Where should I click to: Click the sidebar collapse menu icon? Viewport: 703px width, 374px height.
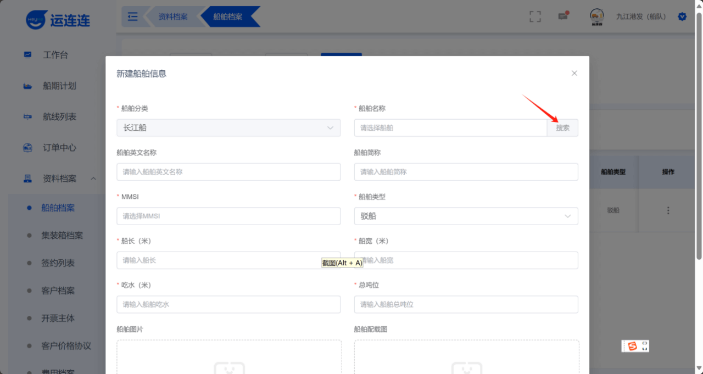132,16
